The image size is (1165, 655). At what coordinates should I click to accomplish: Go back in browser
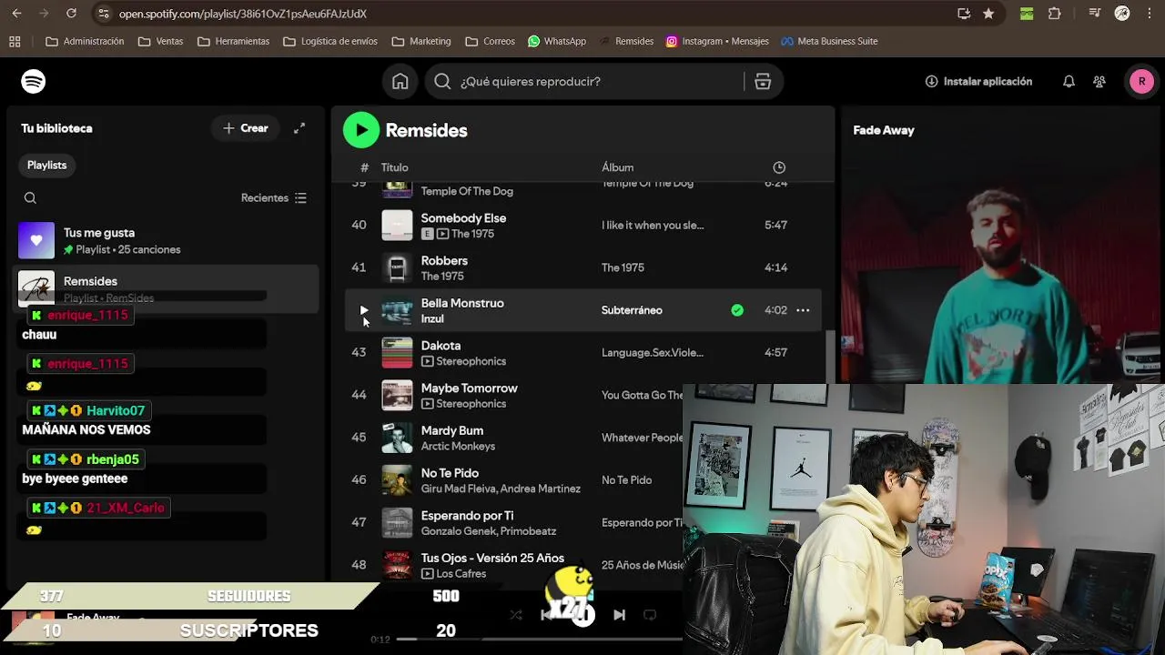pos(16,14)
